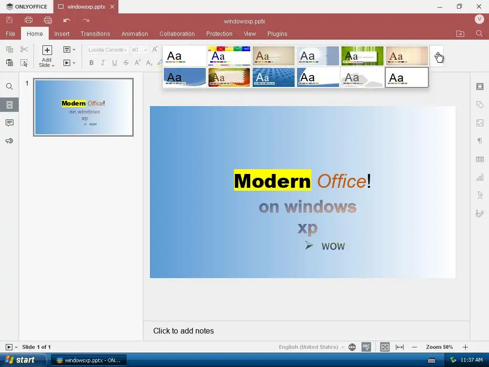Open the Signature settings right-panel icon
The height and width of the screenshot is (367, 489).
coord(480,214)
